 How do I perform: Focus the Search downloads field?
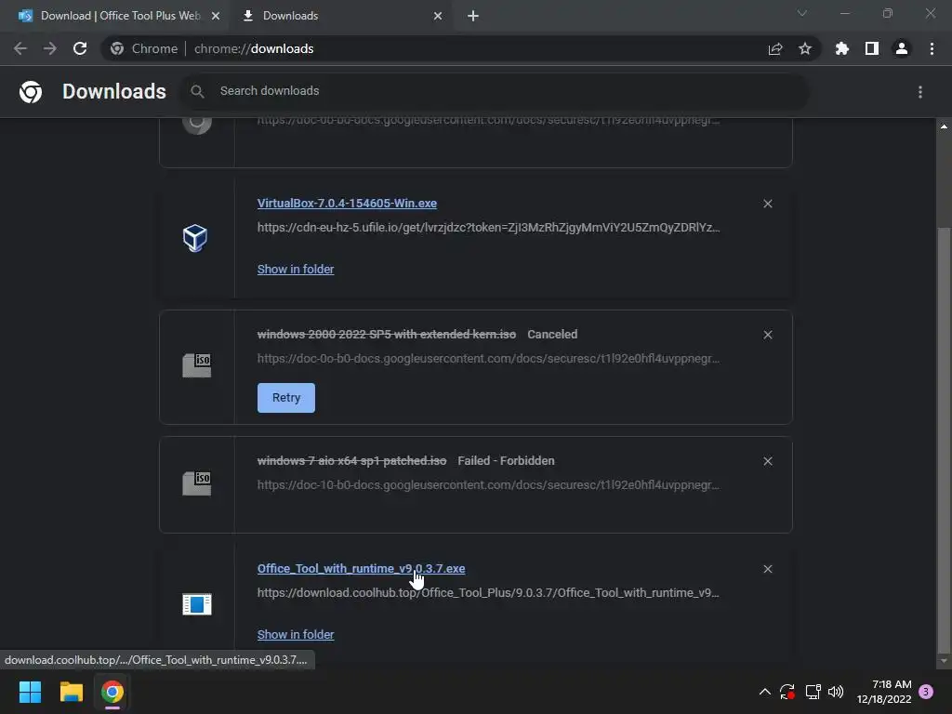pos(495,91)
